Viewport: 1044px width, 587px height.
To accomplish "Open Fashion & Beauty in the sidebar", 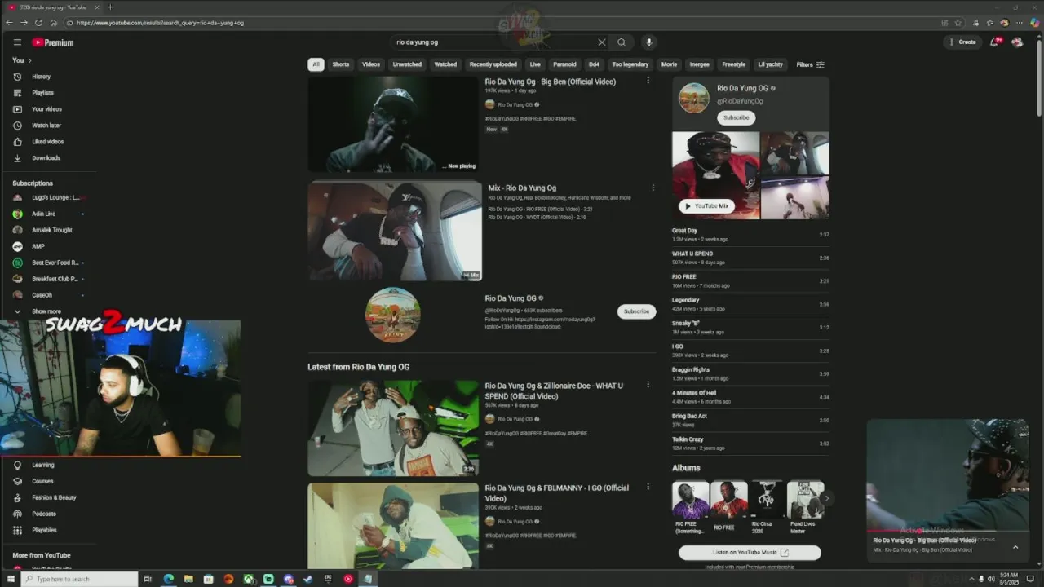I will 54,497.
